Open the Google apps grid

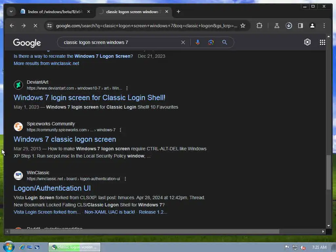323,42
